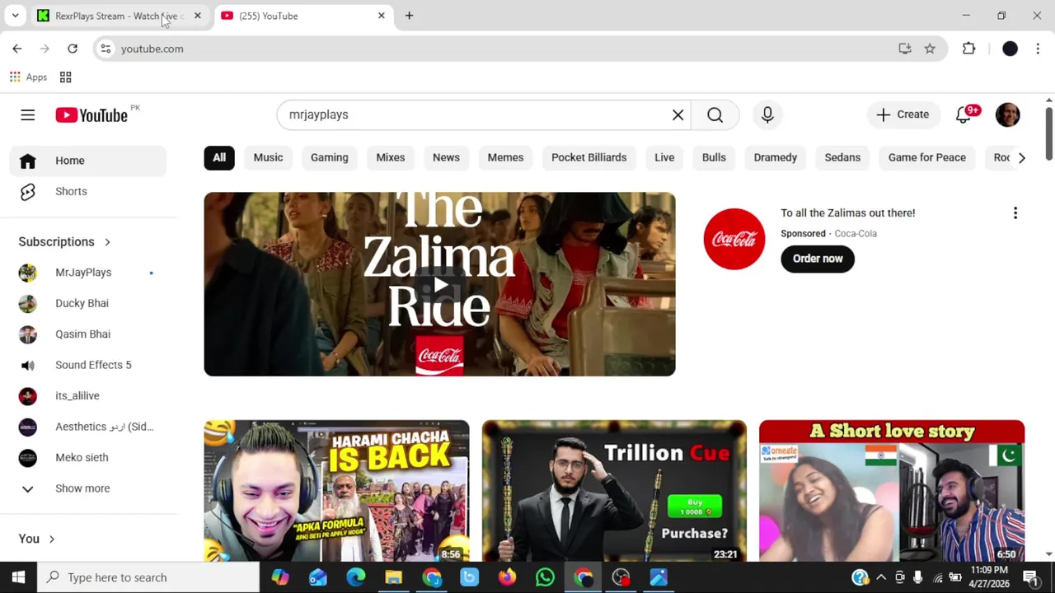Screen dimensions: 1055x593
Task: Open the browser extensions puzzle icon
Action: 968,49
